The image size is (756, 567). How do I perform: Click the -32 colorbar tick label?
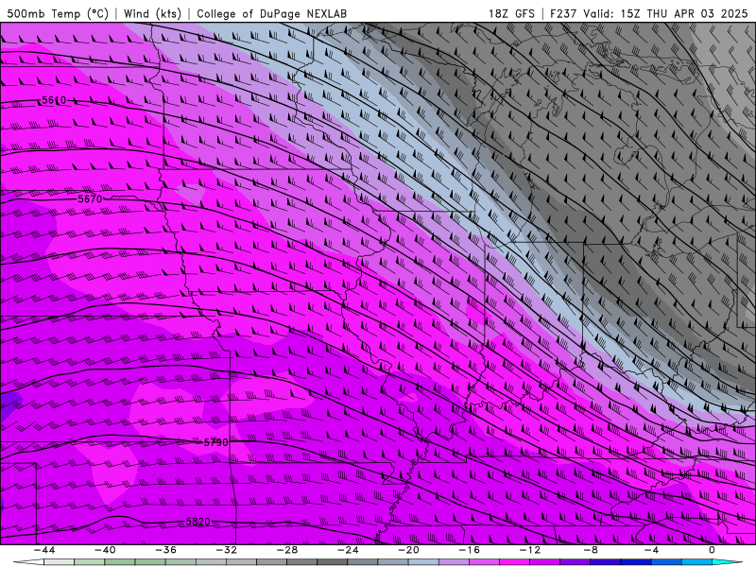227,550
